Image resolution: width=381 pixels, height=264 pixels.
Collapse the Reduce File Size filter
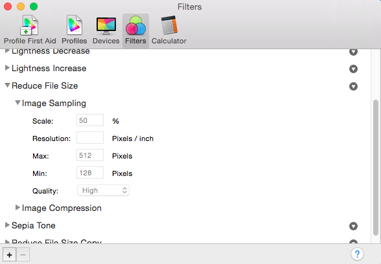(x=8, y=85)
